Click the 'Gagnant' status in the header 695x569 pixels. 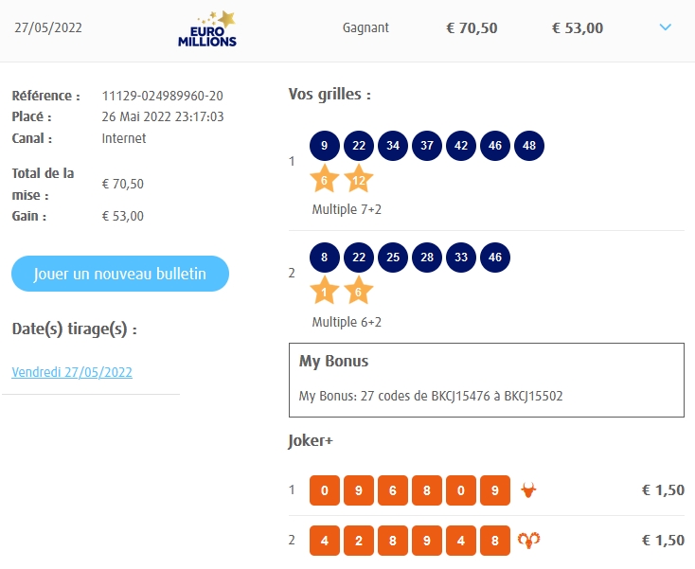pyautogui.click(x=365, y=27)
